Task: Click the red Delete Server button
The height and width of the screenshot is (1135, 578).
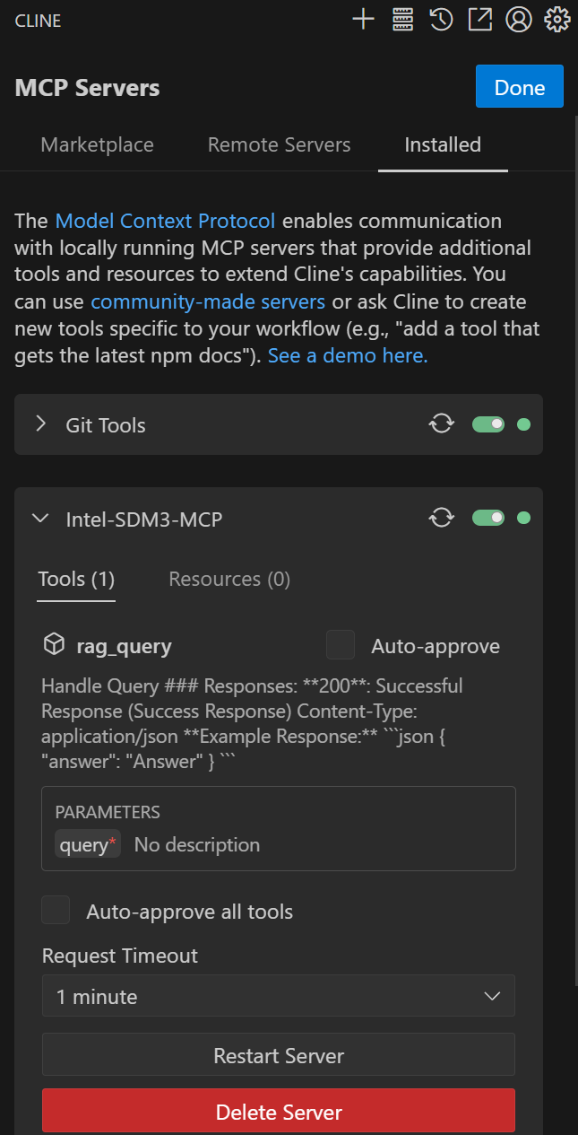Action: point(279,1111)
